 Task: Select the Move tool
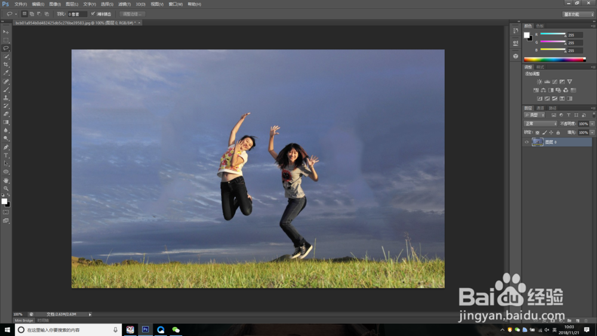(6, 32)
